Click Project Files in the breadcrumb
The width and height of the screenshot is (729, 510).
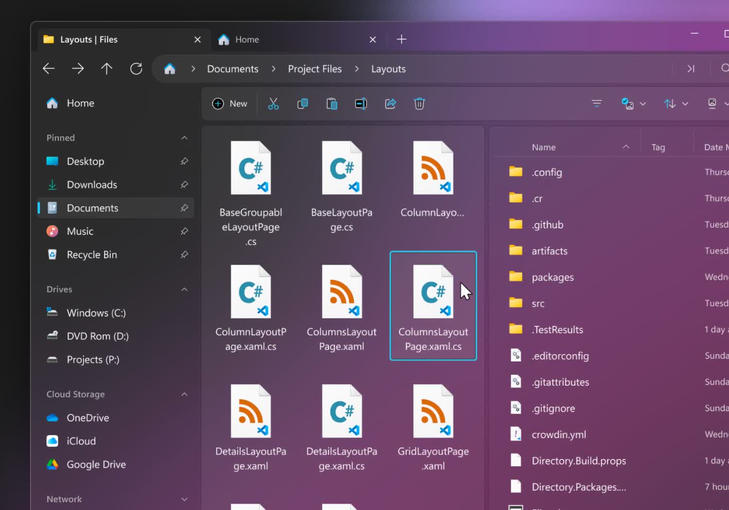(x=315, y=69)
